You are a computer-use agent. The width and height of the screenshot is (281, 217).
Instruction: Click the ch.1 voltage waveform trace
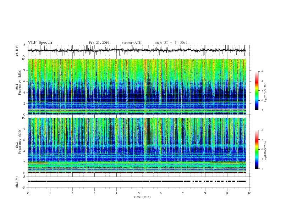(137, 50)
